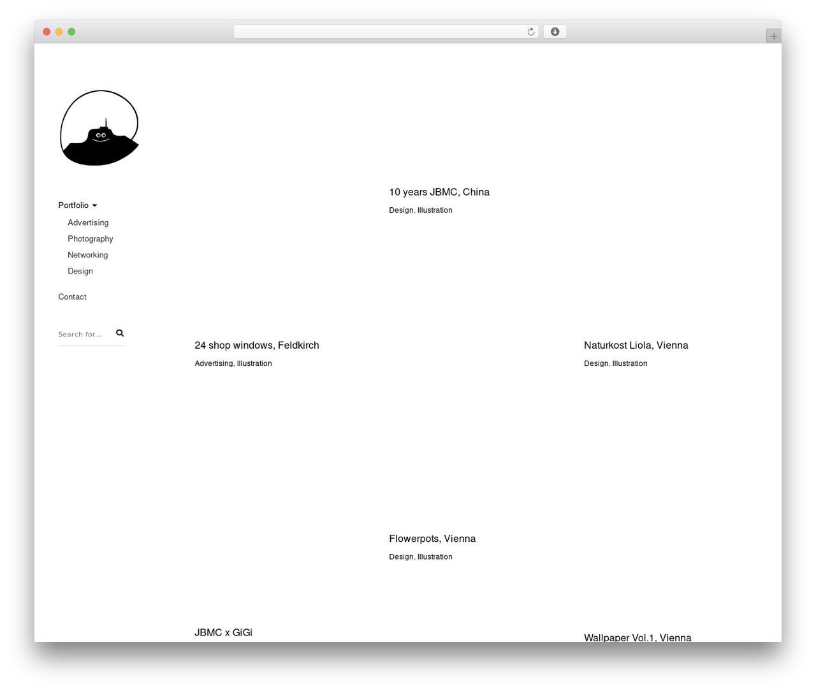The image size is (816, 691).
Task: Click Illustration category under '10 years JBMC, China'
Action: (x=435, y=210)
